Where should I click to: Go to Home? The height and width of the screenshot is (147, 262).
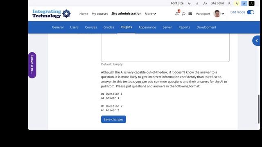[x=84, y=13]
